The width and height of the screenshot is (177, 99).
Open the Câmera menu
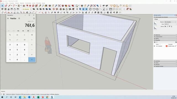(x=17, y=3)
